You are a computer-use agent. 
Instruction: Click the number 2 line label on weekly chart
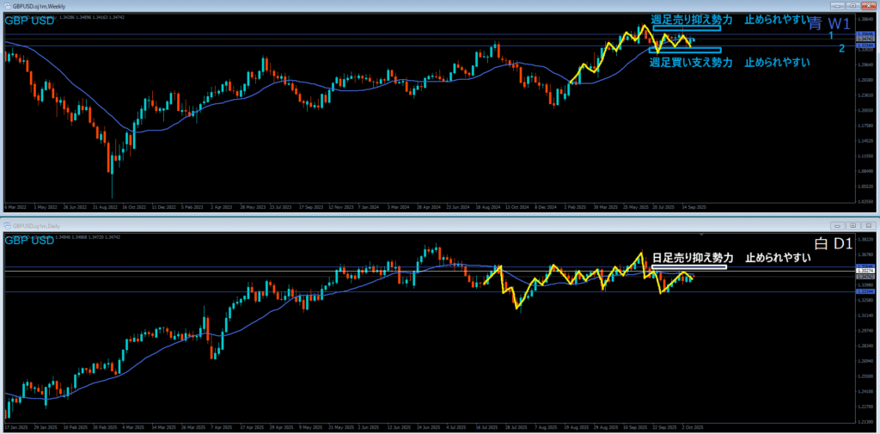842,48
